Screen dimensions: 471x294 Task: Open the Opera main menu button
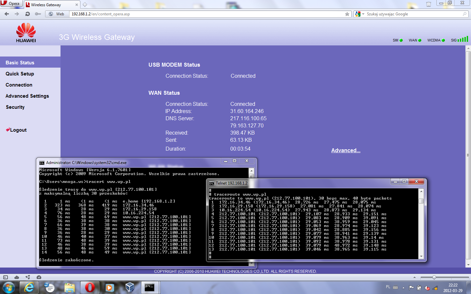point(11,4)
